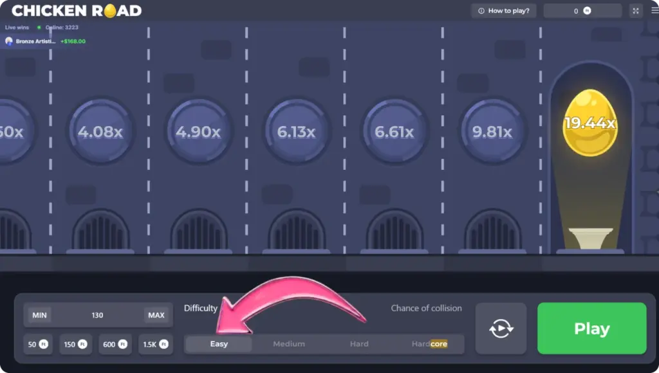Select the 9.81x multiplier manhole

coord(492,131)
